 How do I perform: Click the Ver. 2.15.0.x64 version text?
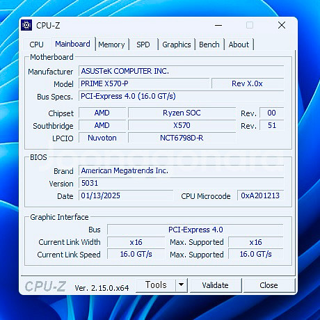coord(102,288)
